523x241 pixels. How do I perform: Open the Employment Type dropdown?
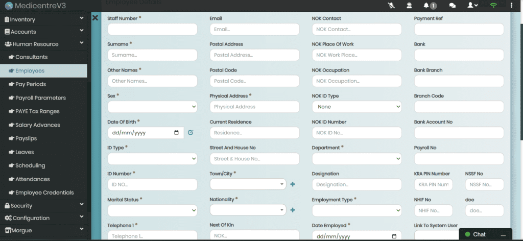[357, 210]
